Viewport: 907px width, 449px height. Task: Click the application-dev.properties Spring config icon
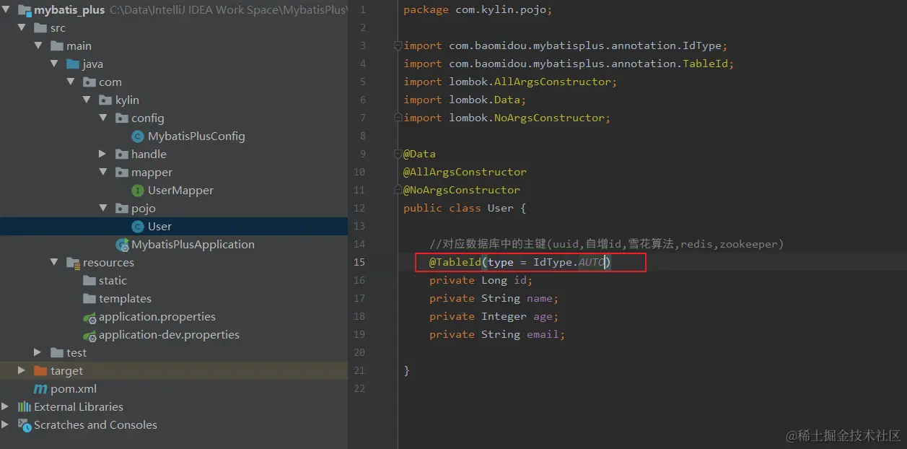89,335
